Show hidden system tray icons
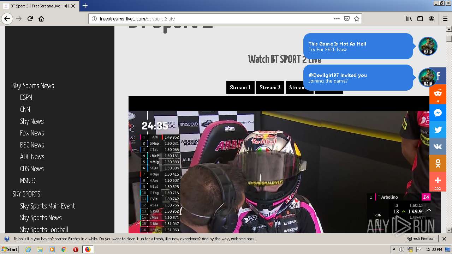Image resolution: width=452 pixels, height=254 pixels. pyautogui.click(x=394, y=249)
